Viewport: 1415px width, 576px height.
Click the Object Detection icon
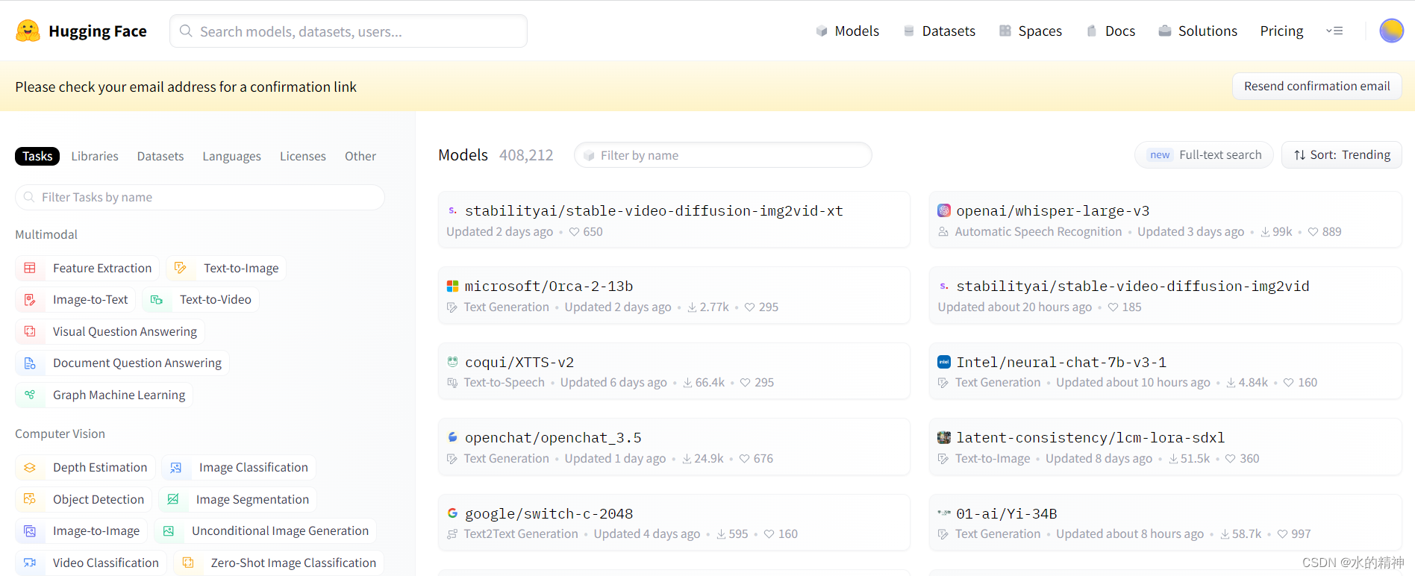[30, 499]
